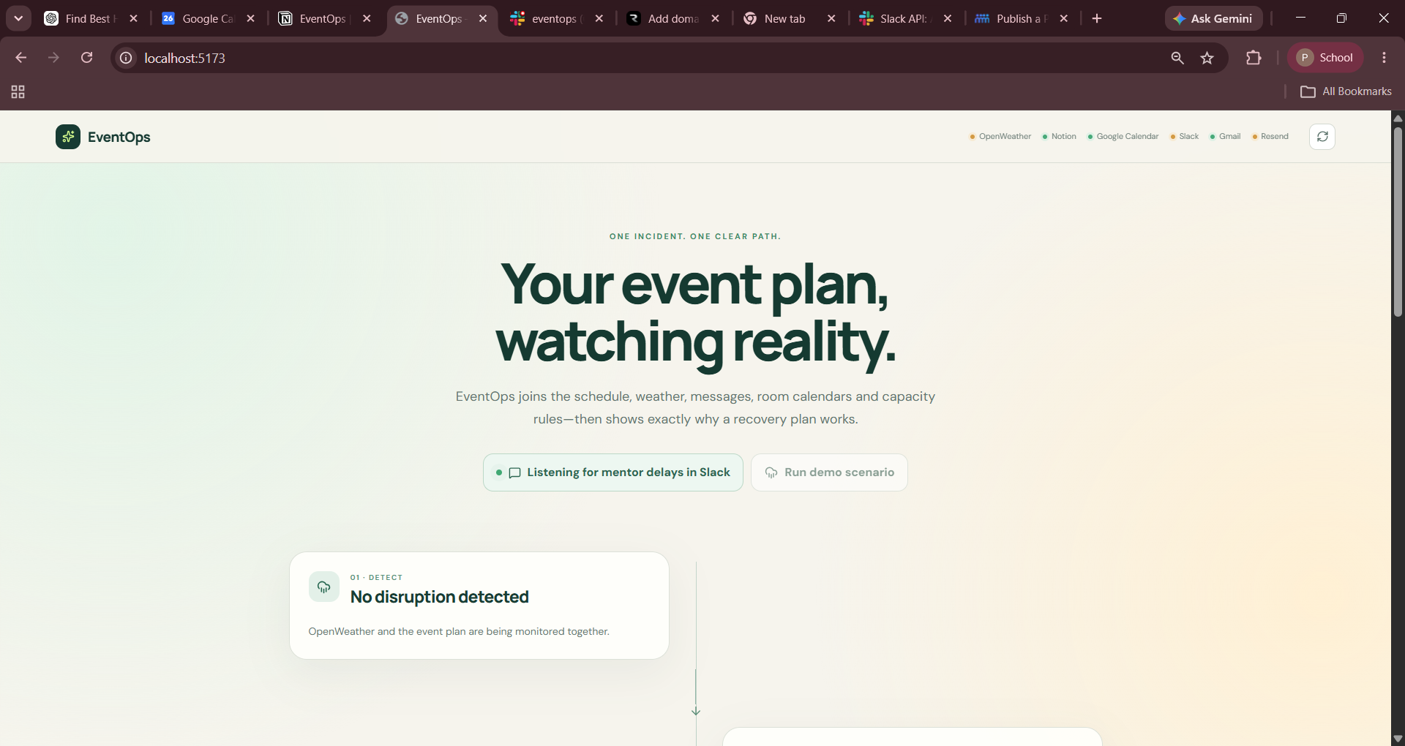Click the Slack status indicator in header

pos(1185,137)
